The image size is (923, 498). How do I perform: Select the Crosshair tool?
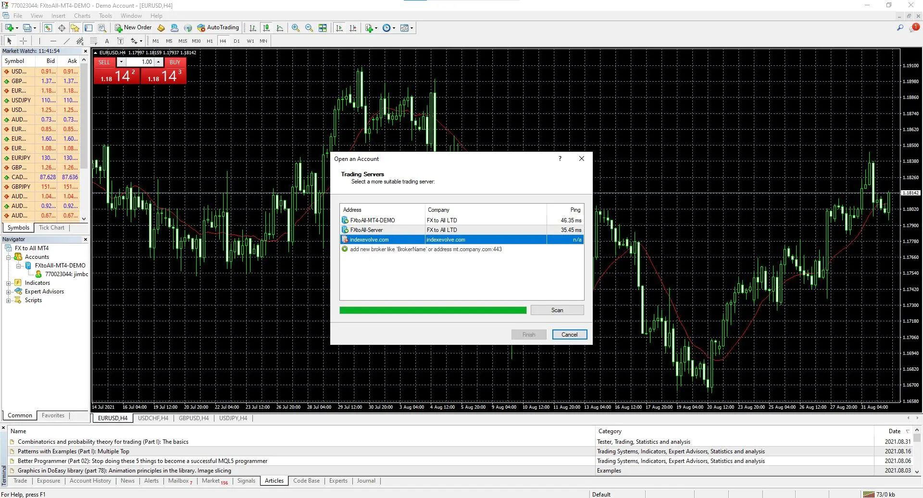[23, 41]
